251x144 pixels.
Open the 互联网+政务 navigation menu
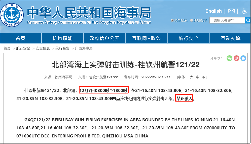coord(146,38)
